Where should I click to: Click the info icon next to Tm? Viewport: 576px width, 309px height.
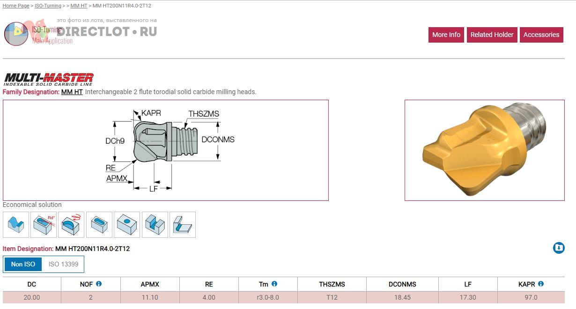click(274, 284)
